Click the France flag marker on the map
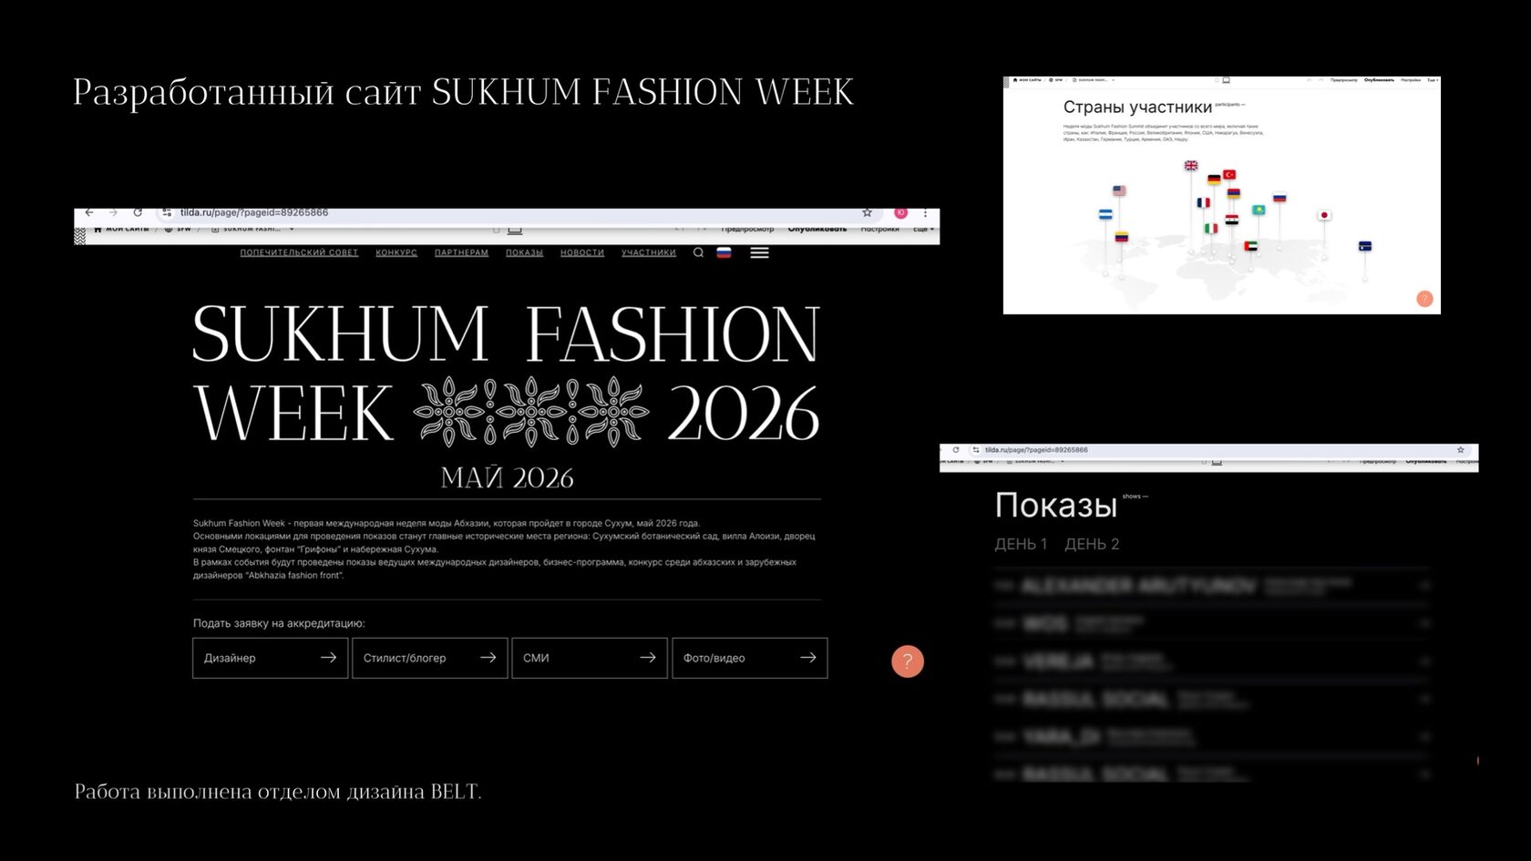Viewport: 1531px width, 861px height. (x=1204, y=203)
